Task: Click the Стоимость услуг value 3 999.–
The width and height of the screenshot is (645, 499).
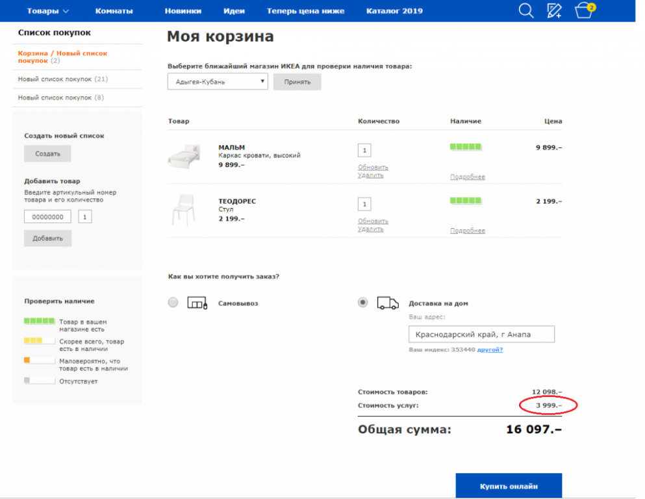Action: [x=548, y=405]
